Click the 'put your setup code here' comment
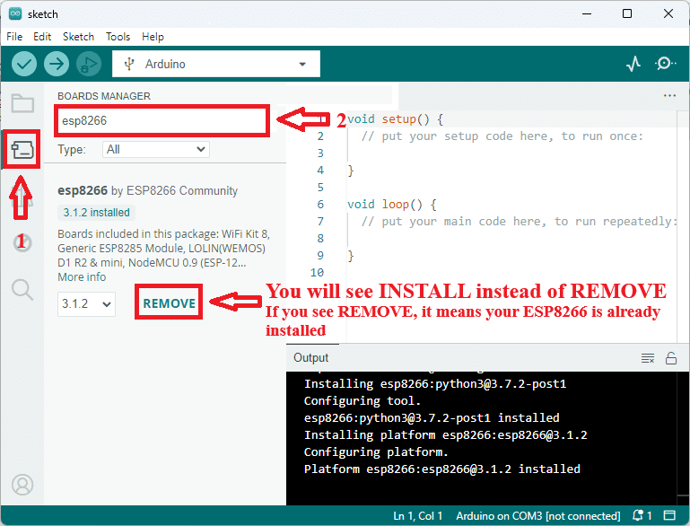 (x=502, y=136)
